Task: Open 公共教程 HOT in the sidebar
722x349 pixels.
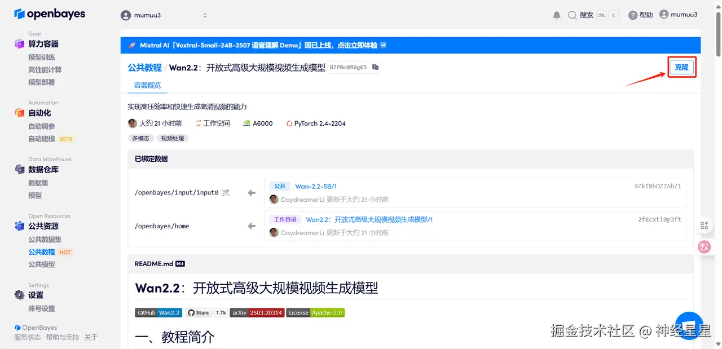Action: point(51,252)
